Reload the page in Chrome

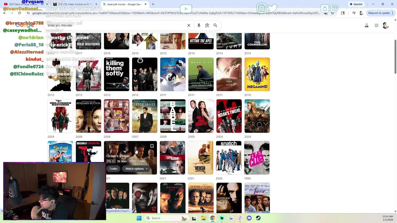coord(19,13)
